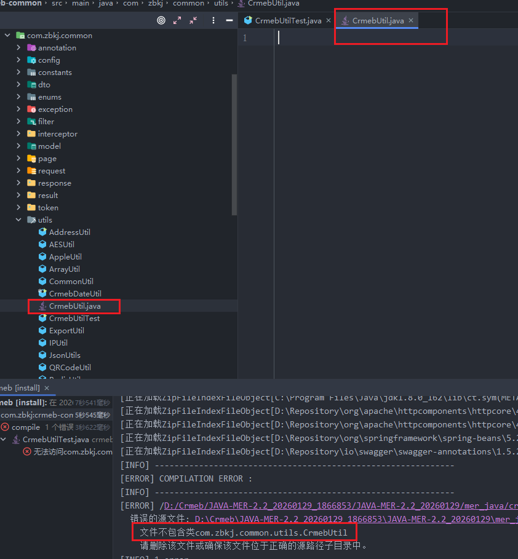Screen dimensions: 518x559
Task: Open the project panel options menu
Action: (x=213, y=20)
